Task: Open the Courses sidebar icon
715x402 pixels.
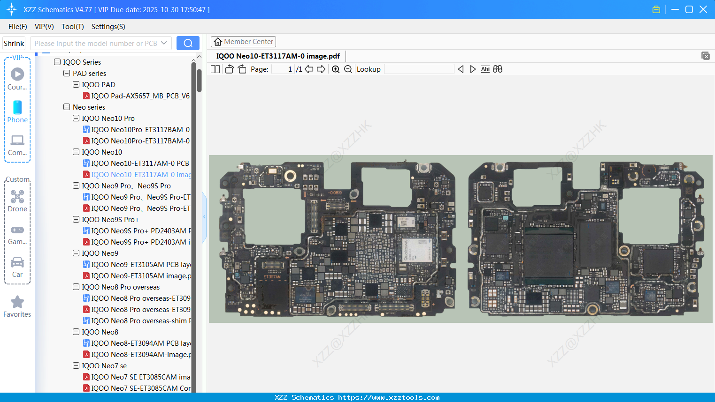Action: click(17, 79)
